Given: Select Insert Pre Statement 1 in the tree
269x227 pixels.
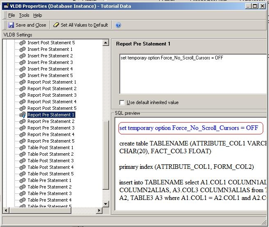Looking at the screenshot, I should click(50, 49).
